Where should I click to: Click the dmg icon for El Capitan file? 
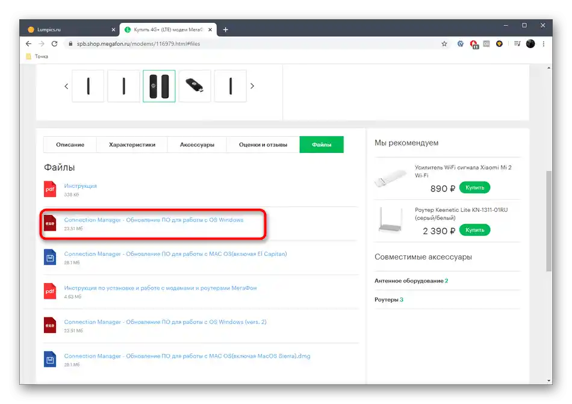point(50,257)
